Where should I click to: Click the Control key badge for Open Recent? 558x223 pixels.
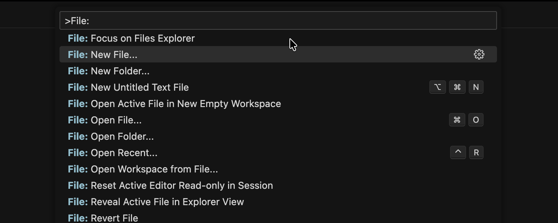pyautogui.click(x=458, y=153)
